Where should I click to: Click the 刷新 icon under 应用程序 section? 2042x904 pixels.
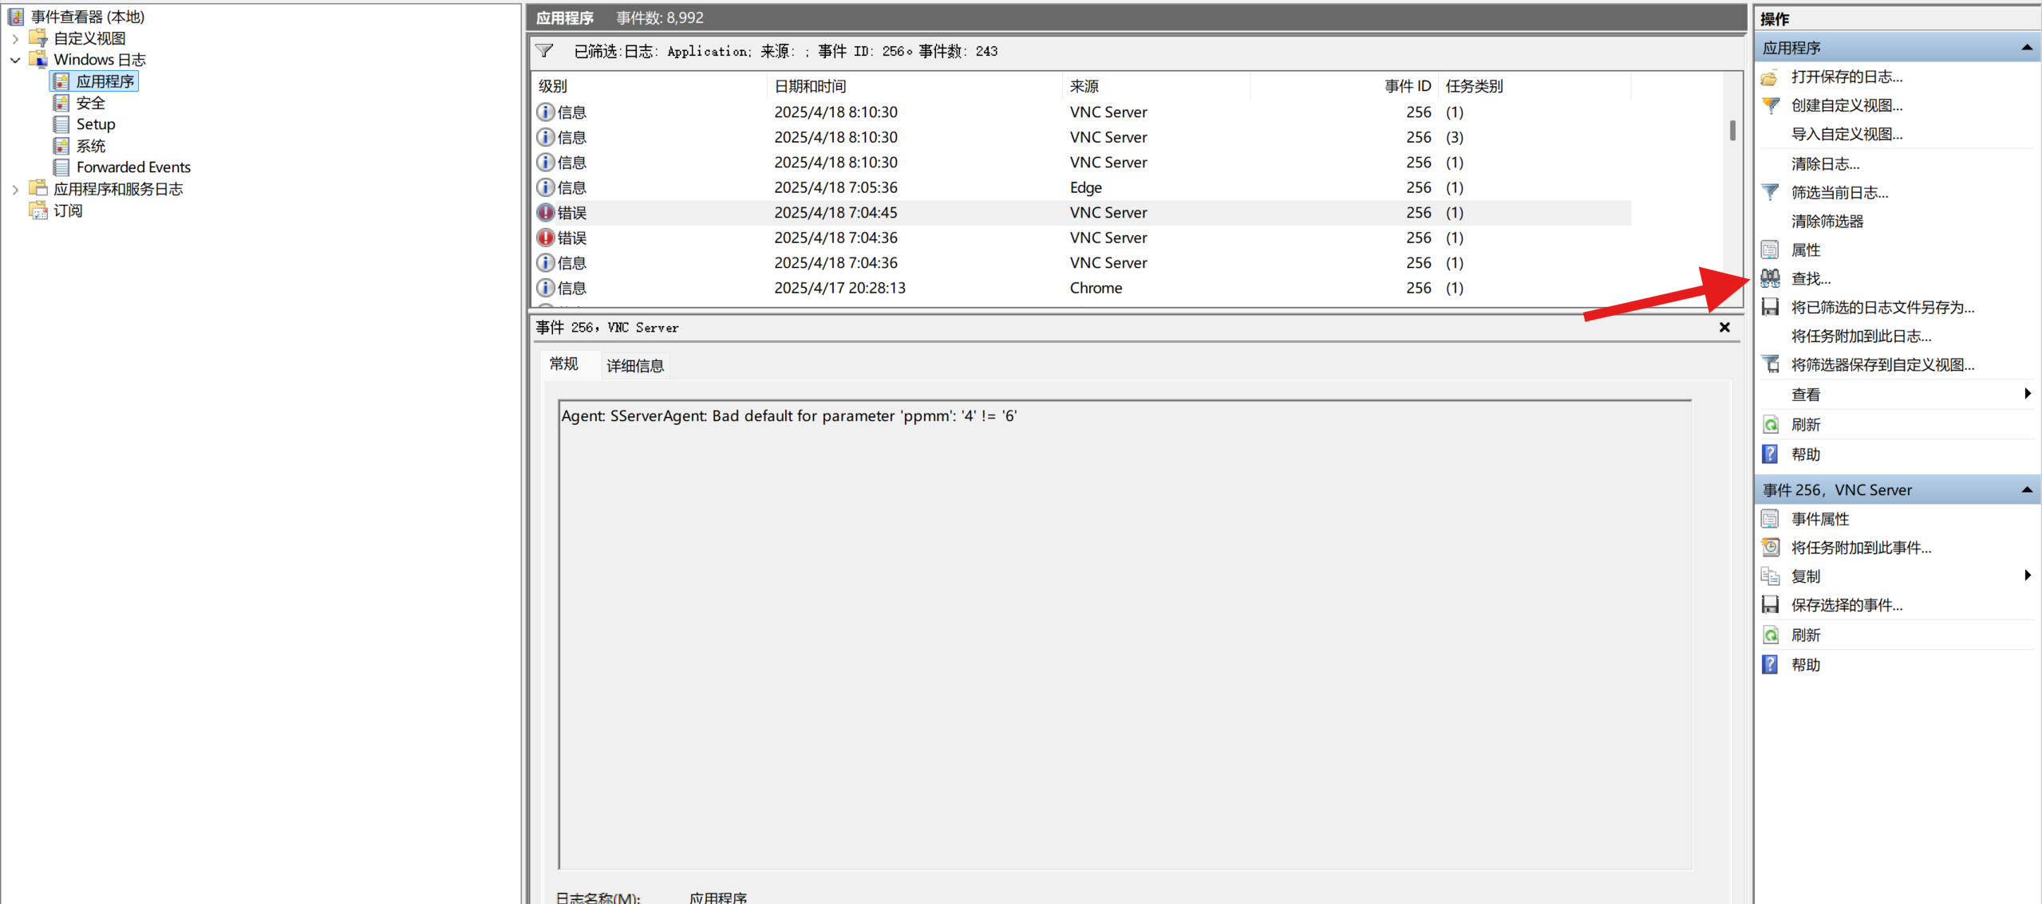[1770, 424]
